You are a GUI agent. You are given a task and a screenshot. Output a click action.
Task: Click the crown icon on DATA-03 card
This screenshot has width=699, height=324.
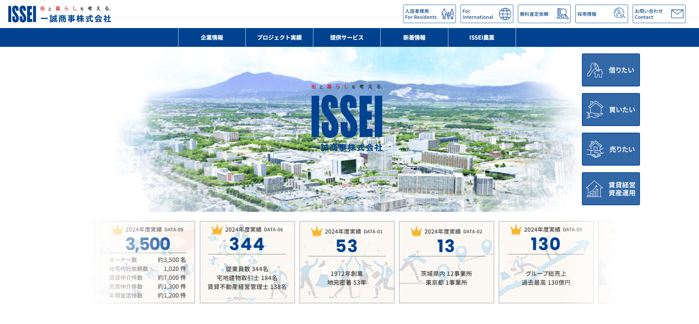coord(516,229)
